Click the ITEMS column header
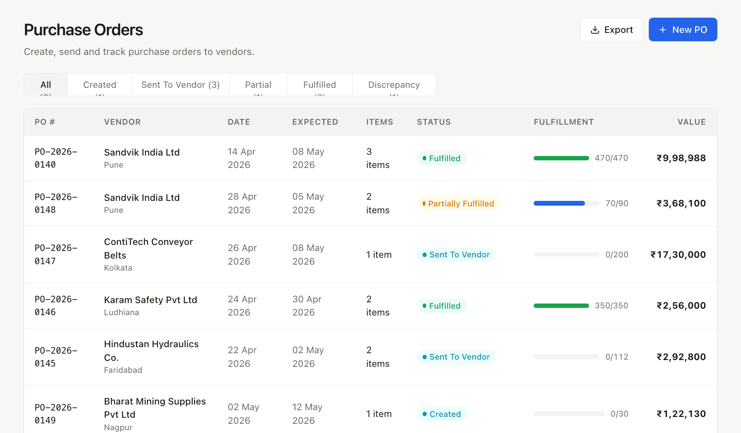The width and height of the screenshot is (741, 433). (379, 122)
